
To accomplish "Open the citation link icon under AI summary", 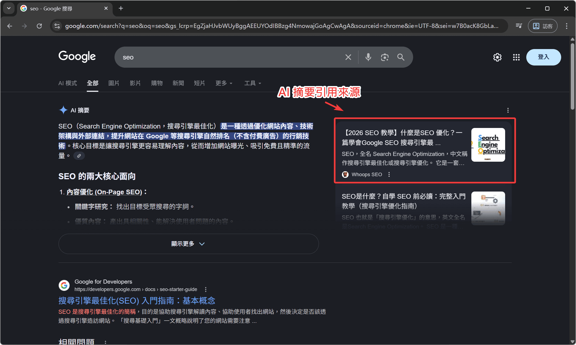I will pyautogui.click(x=79, y=155).
